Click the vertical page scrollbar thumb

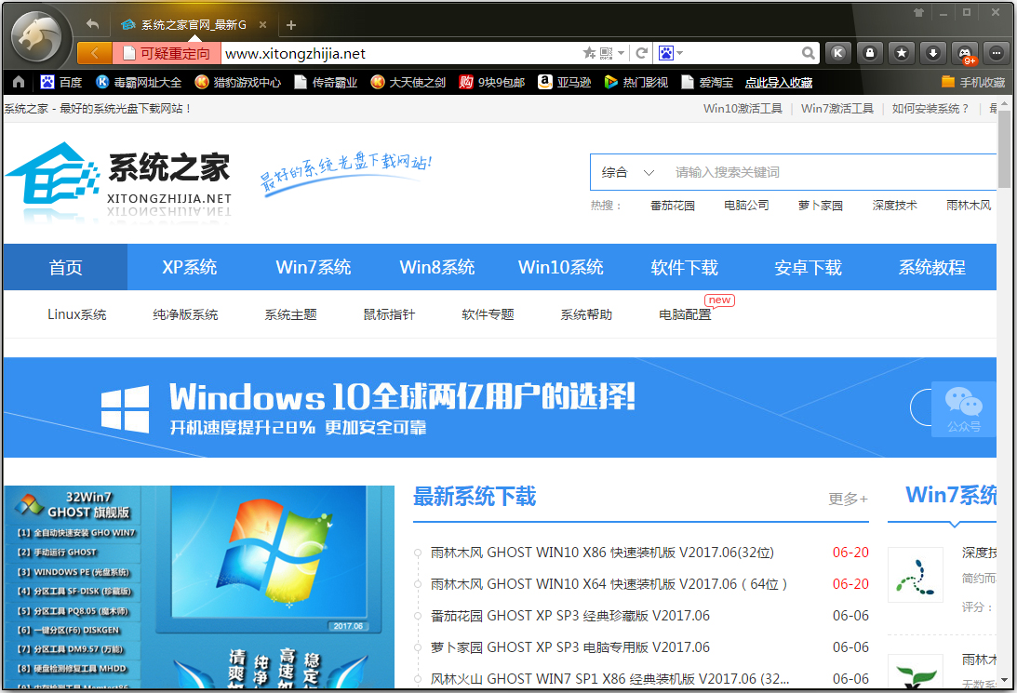(1005, 149)
